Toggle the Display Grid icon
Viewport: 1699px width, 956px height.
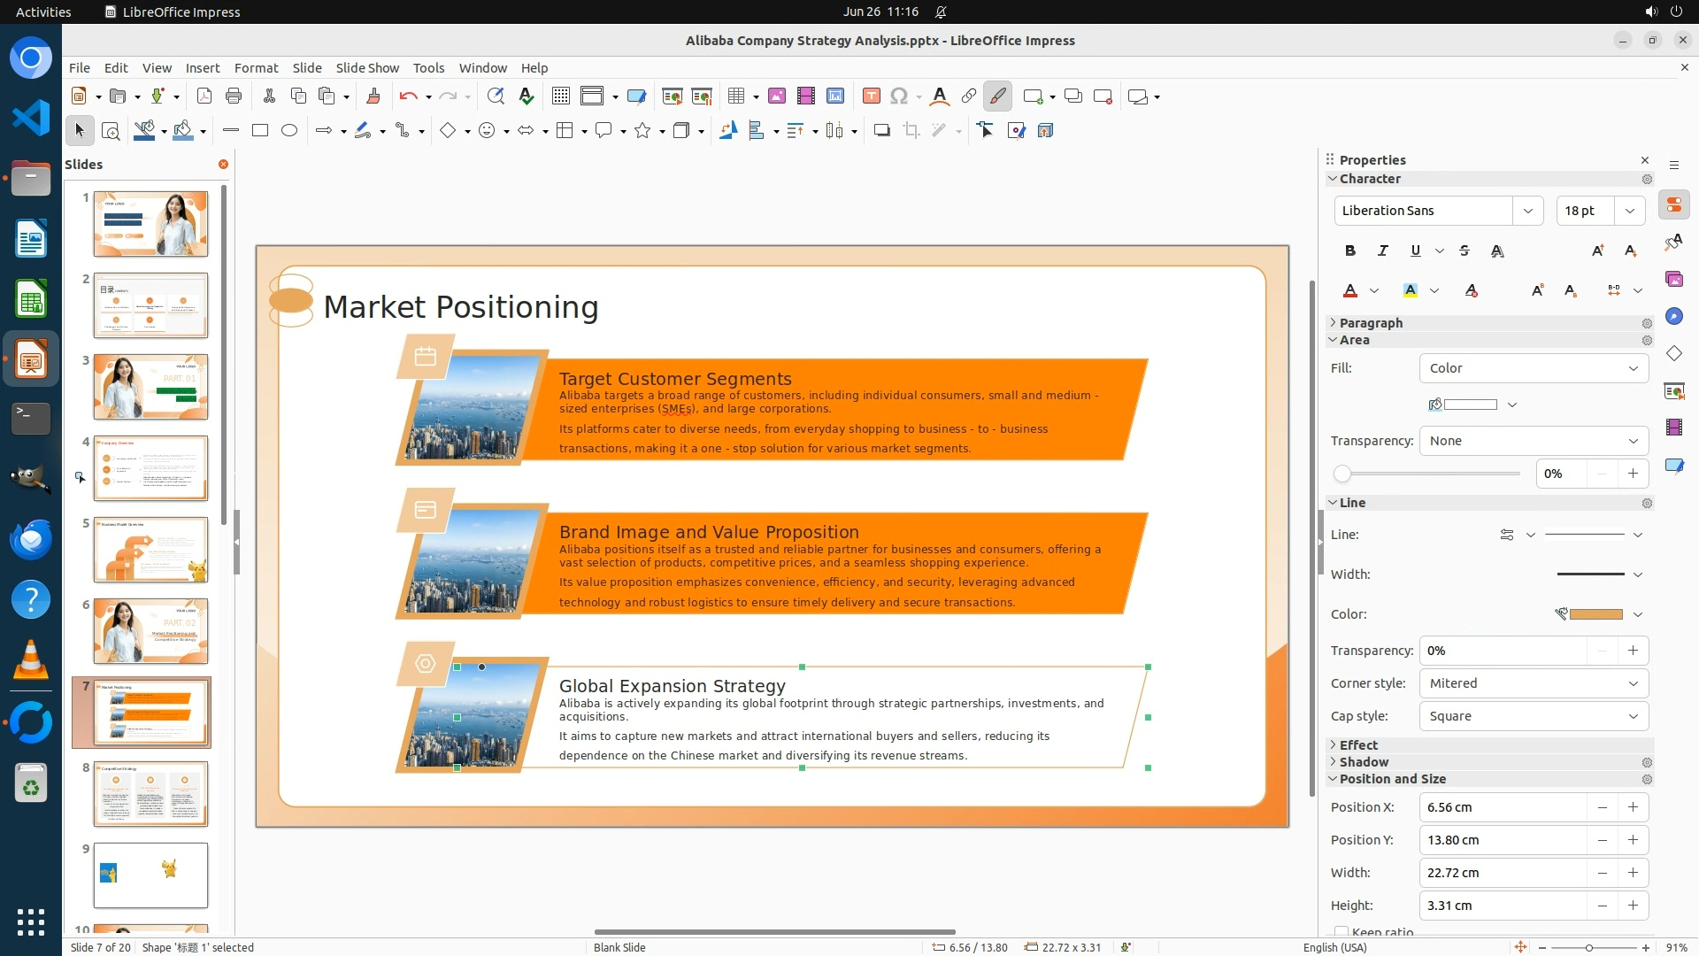point(560,96)
